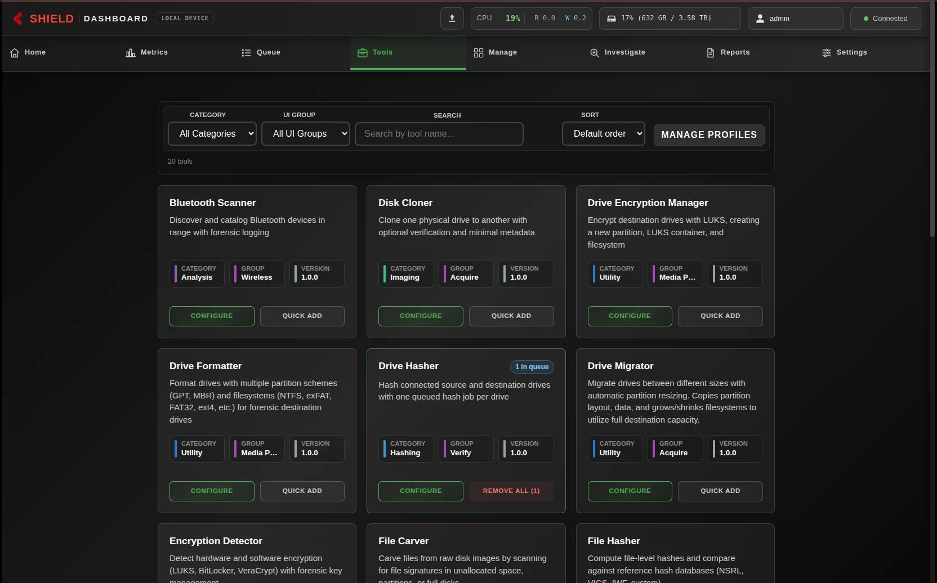The height and width of the screenshot is (583, 937).
Task: Click the '1 in queue' badge
Action: [532, 367]
